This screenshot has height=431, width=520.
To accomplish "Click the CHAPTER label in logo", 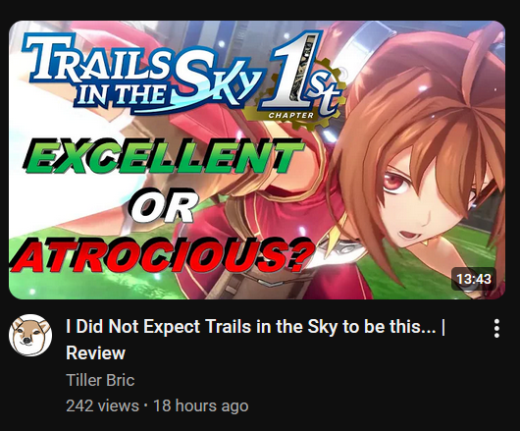I will [x=290, y=115].
